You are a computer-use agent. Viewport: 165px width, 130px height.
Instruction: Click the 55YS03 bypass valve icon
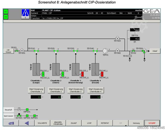[x=117, y=38]
